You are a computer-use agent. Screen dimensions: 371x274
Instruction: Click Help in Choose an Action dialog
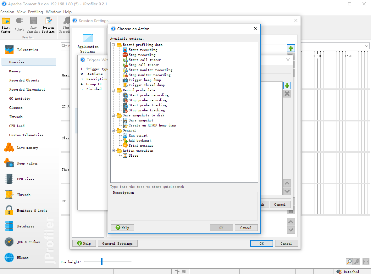coord(122,227)
